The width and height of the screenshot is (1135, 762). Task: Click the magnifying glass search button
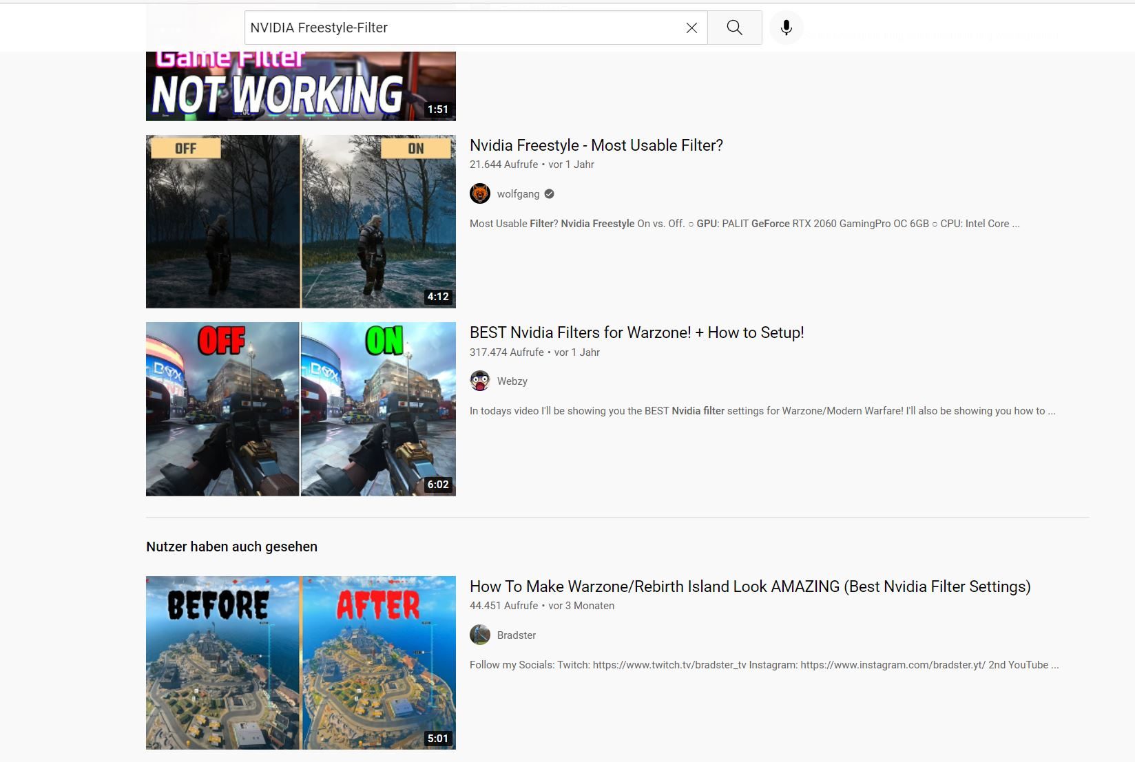[735, 28]
